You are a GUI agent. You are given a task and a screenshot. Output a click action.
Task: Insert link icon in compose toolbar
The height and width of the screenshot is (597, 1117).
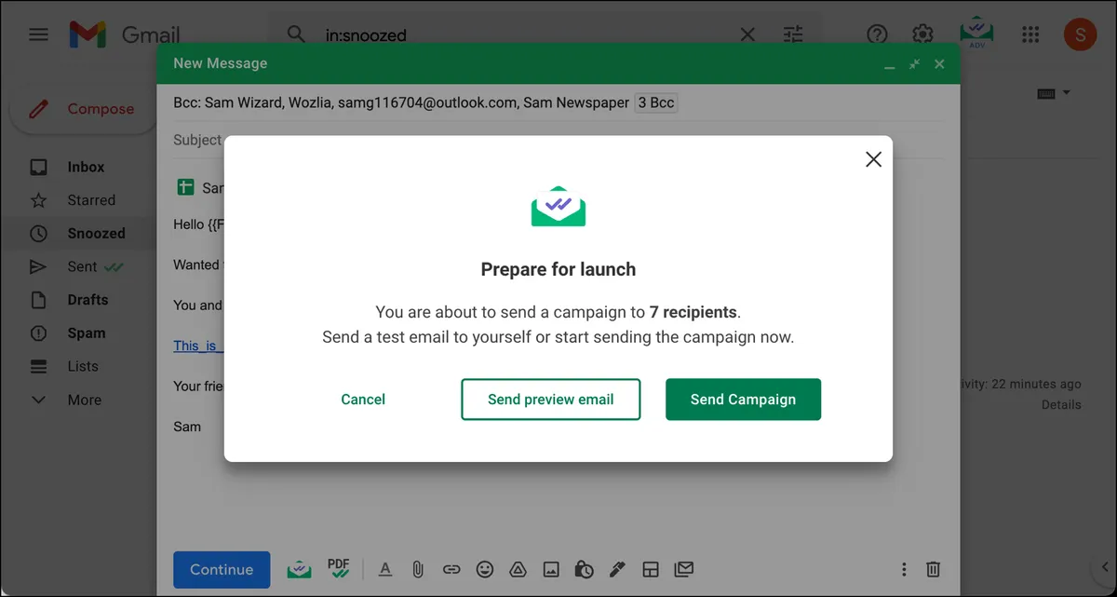click(451, 568)
